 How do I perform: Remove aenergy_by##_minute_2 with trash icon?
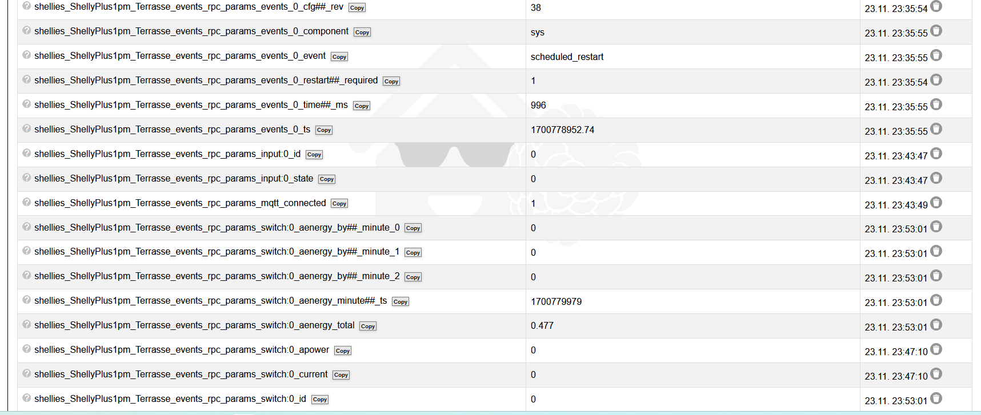tap(936, 276)
